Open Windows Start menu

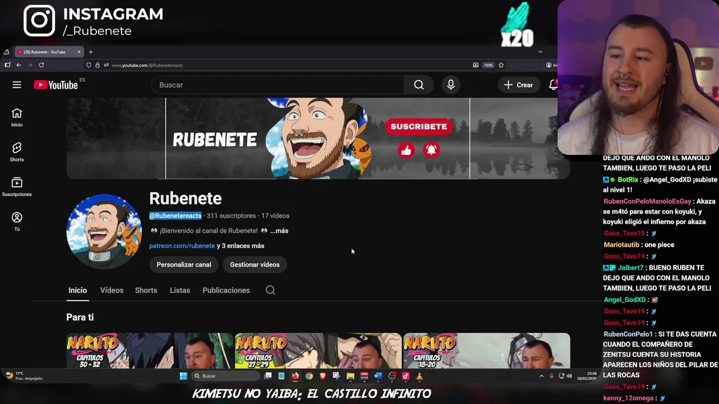click(183, 376)
